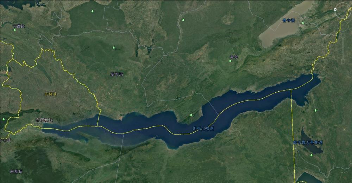Click the Look joystick ring control
This screenshot has height=183, width=352.
tap(343, 11)
